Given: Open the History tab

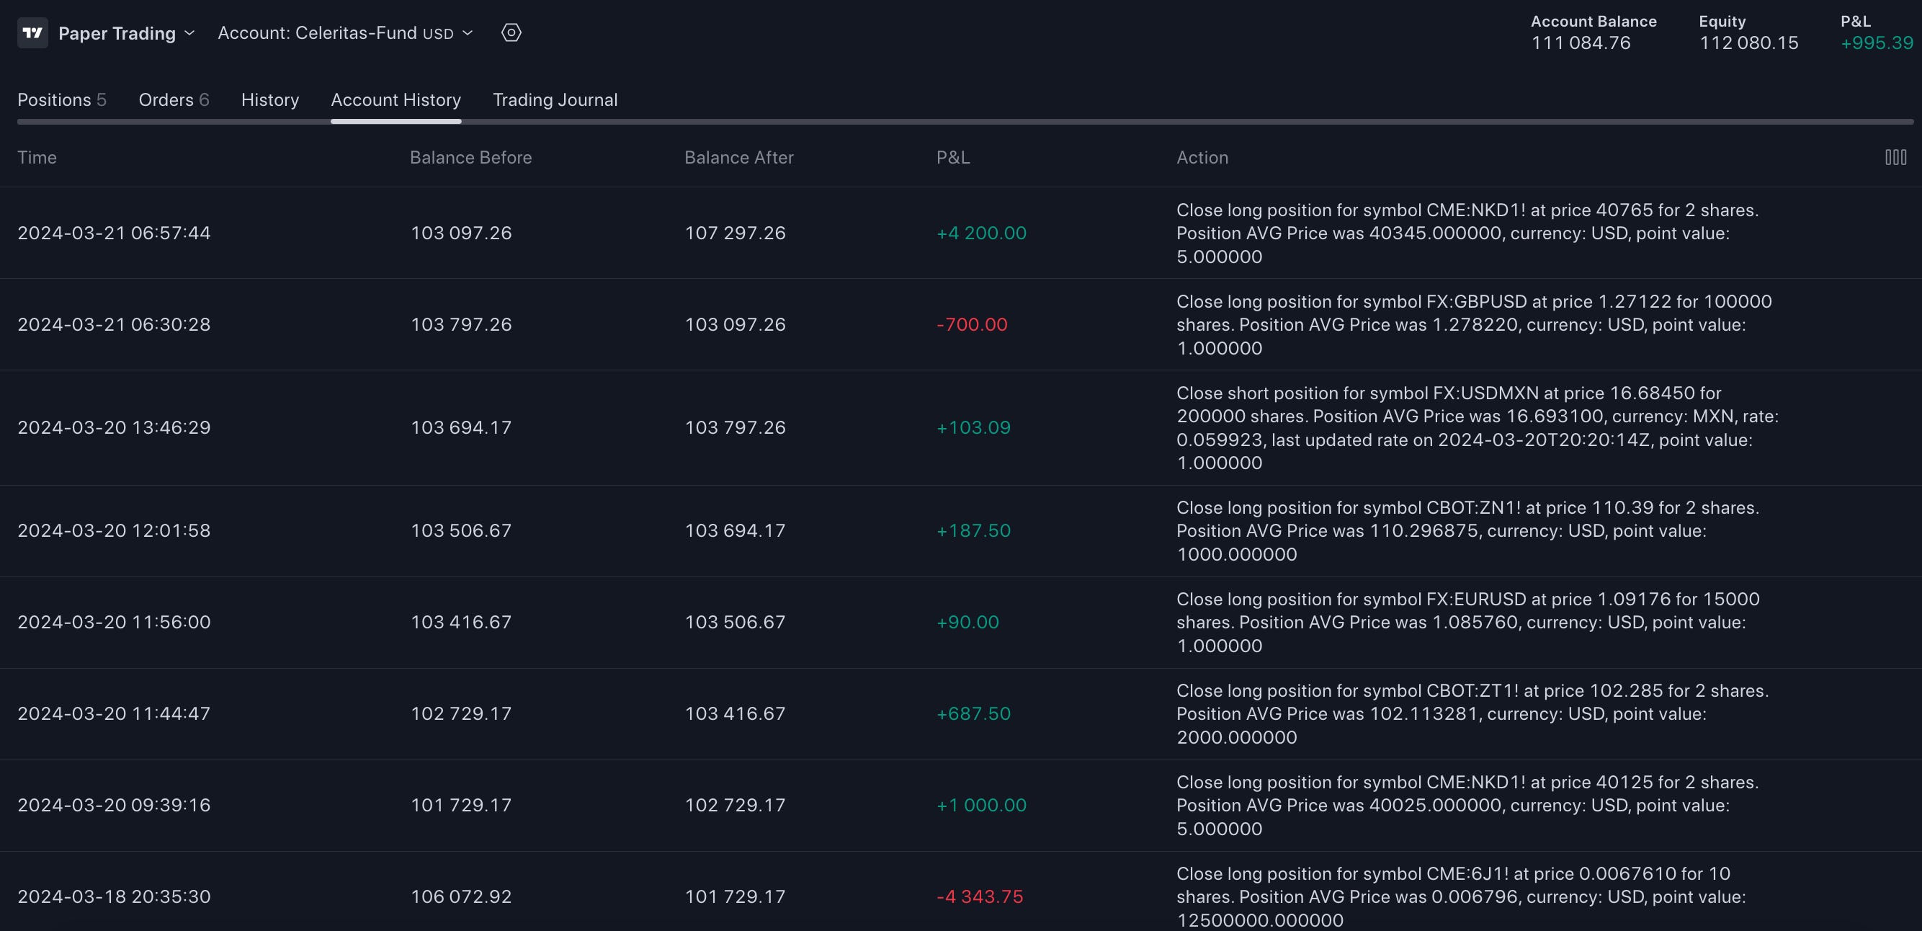Looking at the screenshot, I should click(270, 100).
